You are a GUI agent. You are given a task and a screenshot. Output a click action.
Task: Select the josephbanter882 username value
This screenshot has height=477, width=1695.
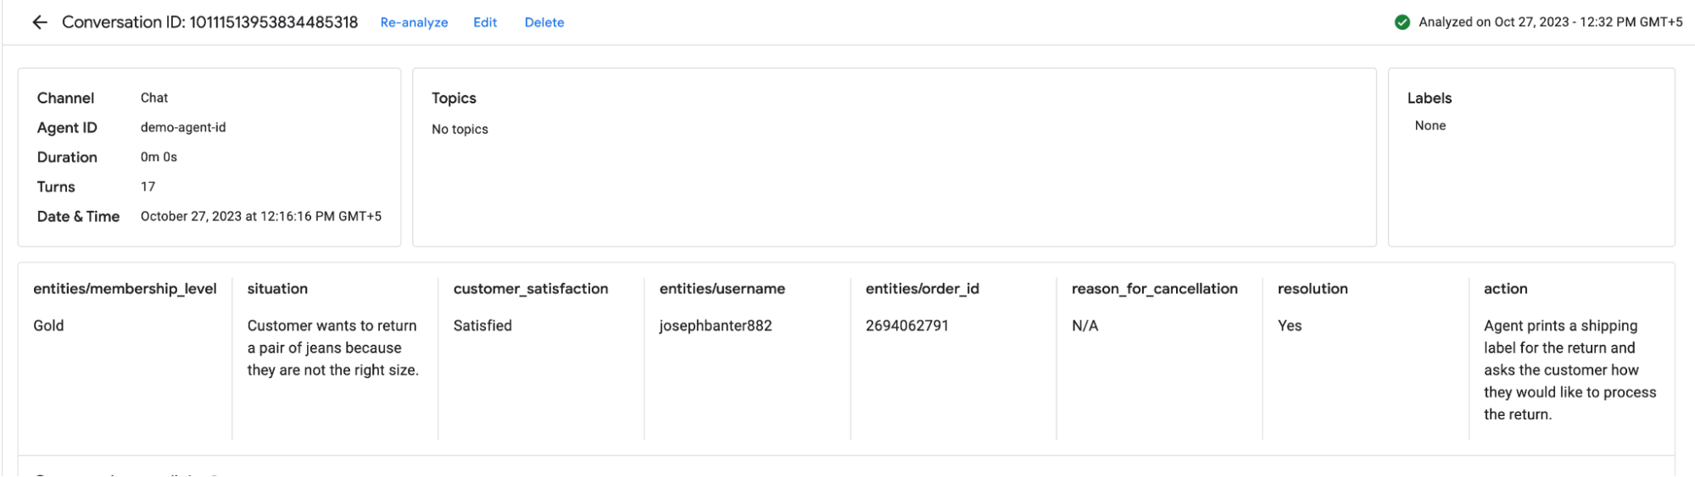click(x=716, y=325)
